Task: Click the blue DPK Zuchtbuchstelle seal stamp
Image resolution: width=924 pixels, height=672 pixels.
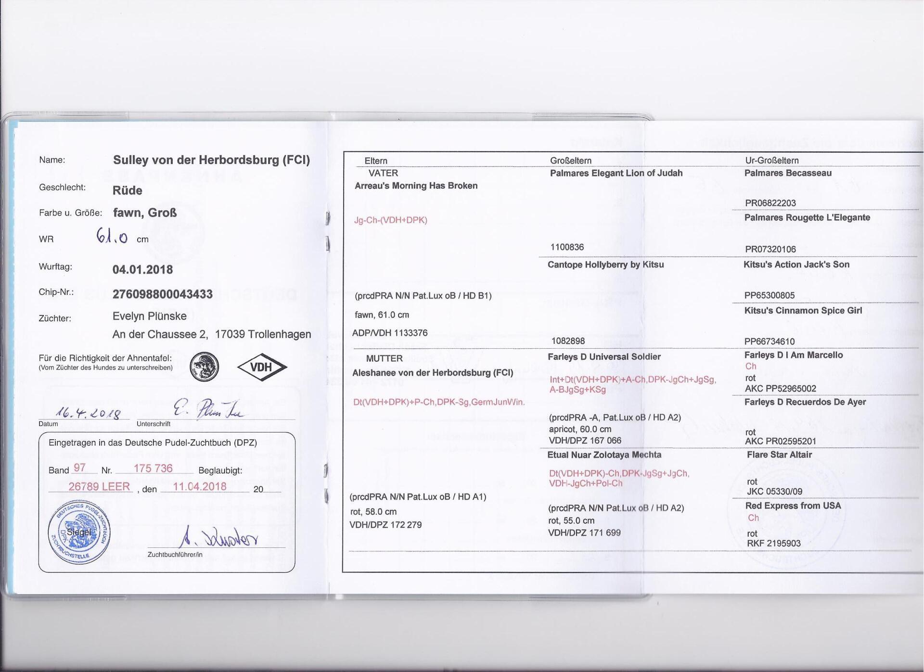Action: [x=79, y=533]
